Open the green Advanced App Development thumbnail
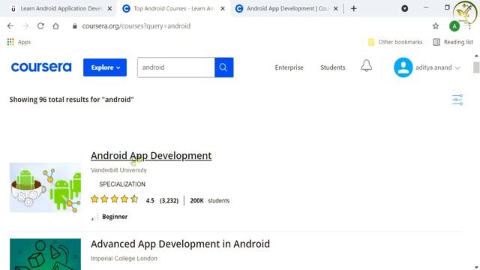 click(45, 254)
